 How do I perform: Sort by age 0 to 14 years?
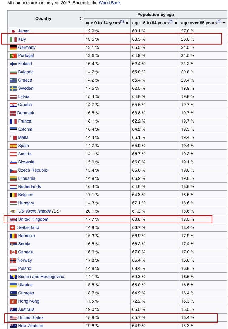[x=127, y=23]
